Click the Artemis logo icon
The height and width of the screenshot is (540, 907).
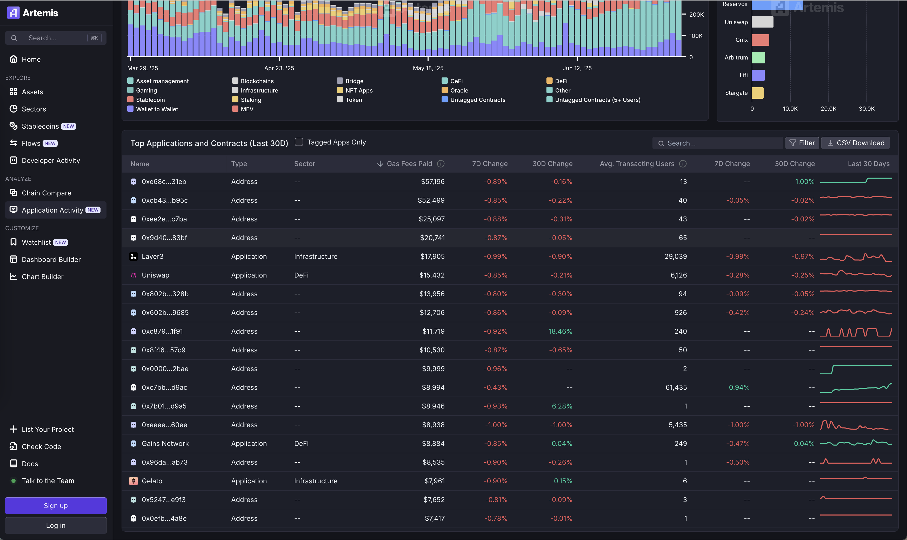point(14,13)
